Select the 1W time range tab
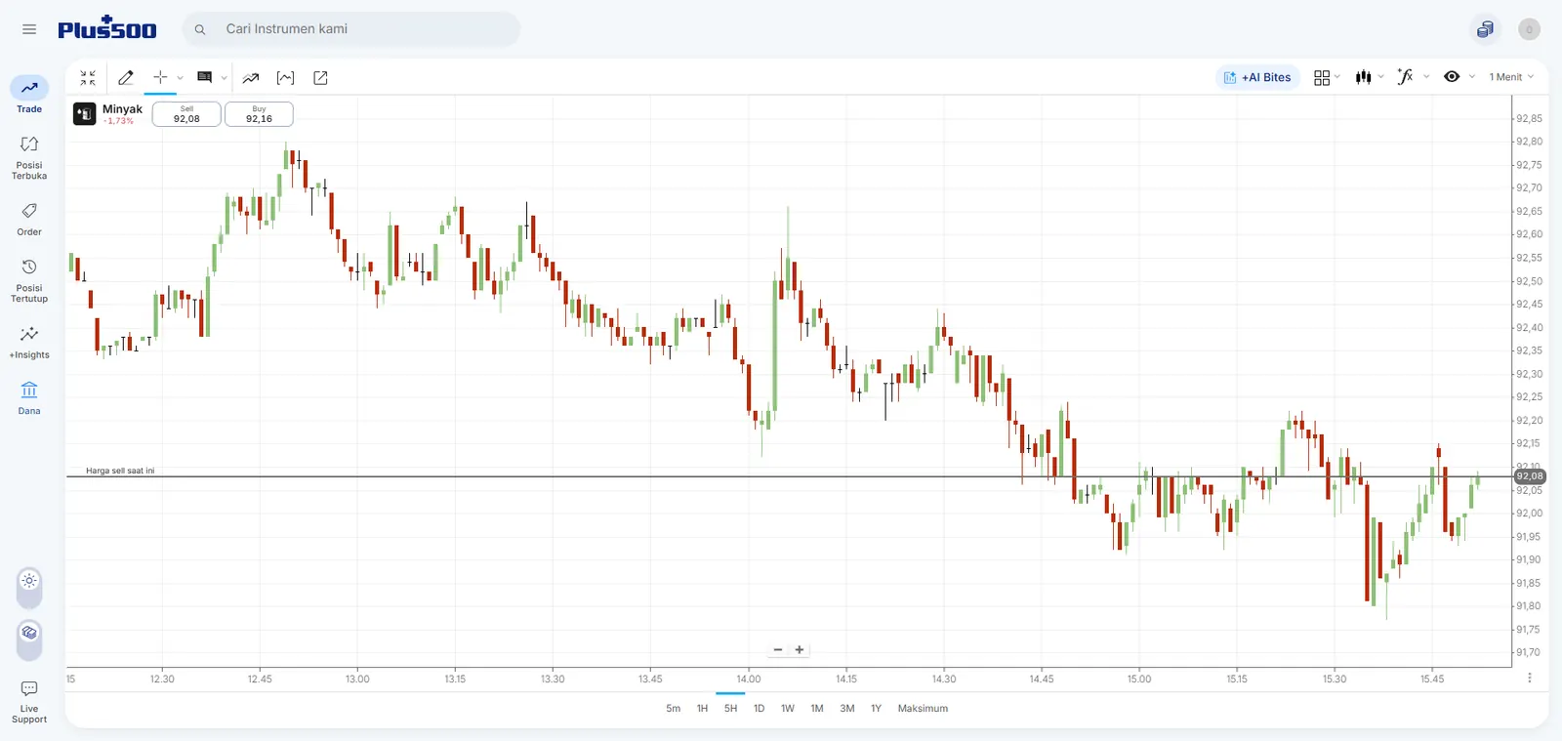 pyautogui.click(x=787, y=709)
